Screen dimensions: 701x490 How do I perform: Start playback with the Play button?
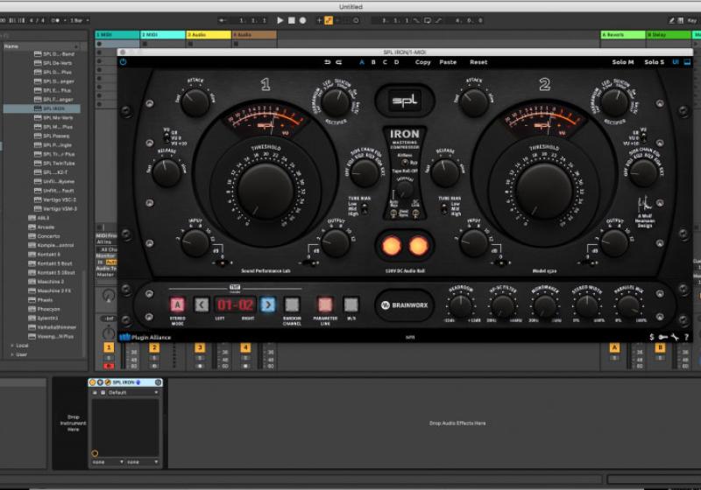point(280,20)
